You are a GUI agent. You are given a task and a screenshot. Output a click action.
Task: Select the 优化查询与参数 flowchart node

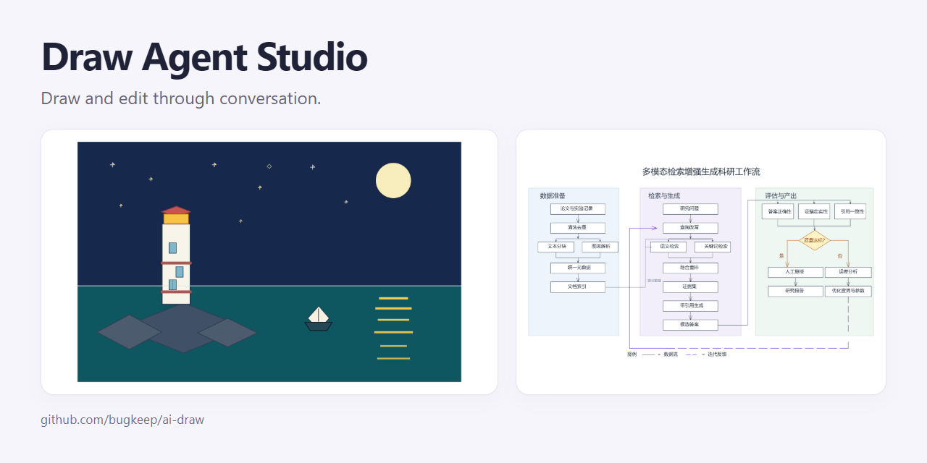tap(848, 291)
